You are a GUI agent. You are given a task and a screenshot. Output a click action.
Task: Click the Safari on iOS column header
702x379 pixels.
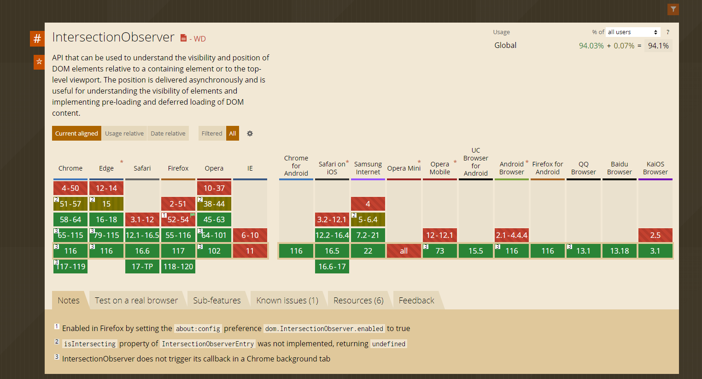coord(332,168)
